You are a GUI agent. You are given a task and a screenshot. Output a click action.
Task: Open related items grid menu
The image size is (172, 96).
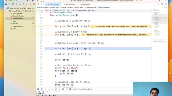click(38, 4)
